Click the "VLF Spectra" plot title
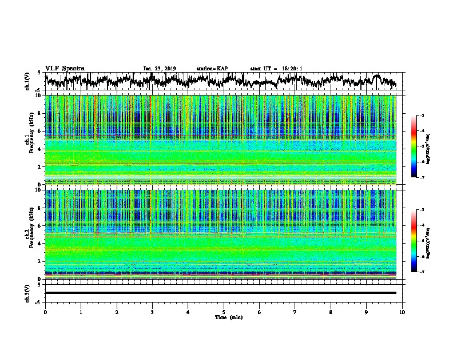 coord(65,69)
